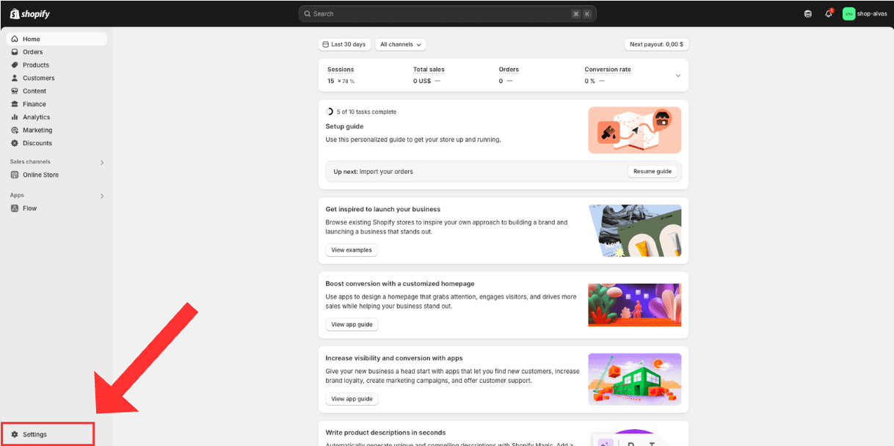Click Resume guide
The image size is (894, 446).
pyautogui.click(x=653, y=172)
